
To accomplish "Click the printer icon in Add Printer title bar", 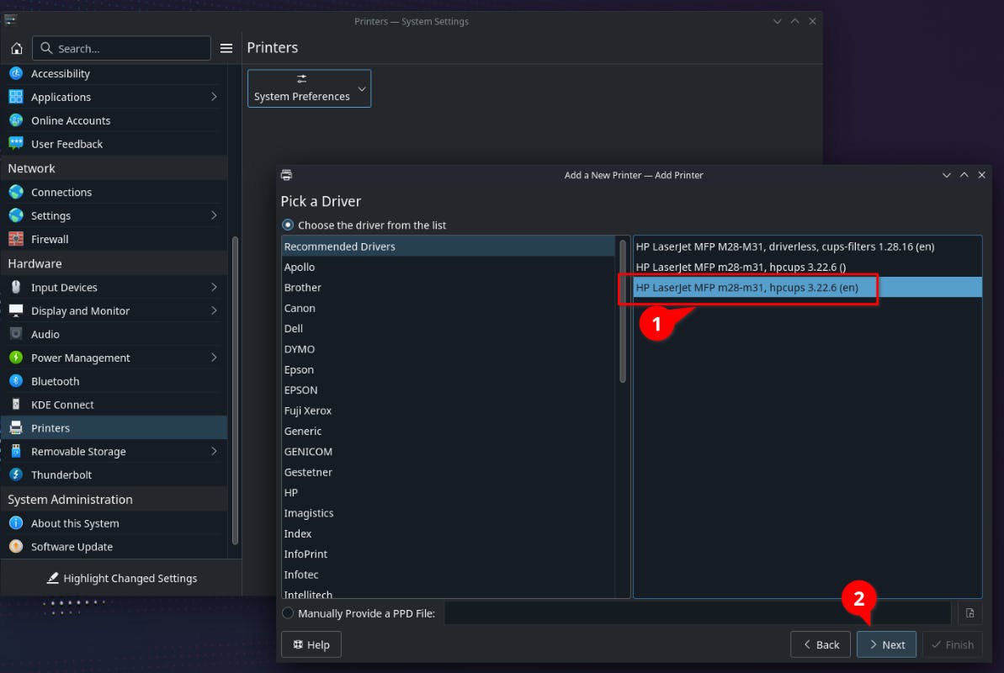I will (286, 175).
